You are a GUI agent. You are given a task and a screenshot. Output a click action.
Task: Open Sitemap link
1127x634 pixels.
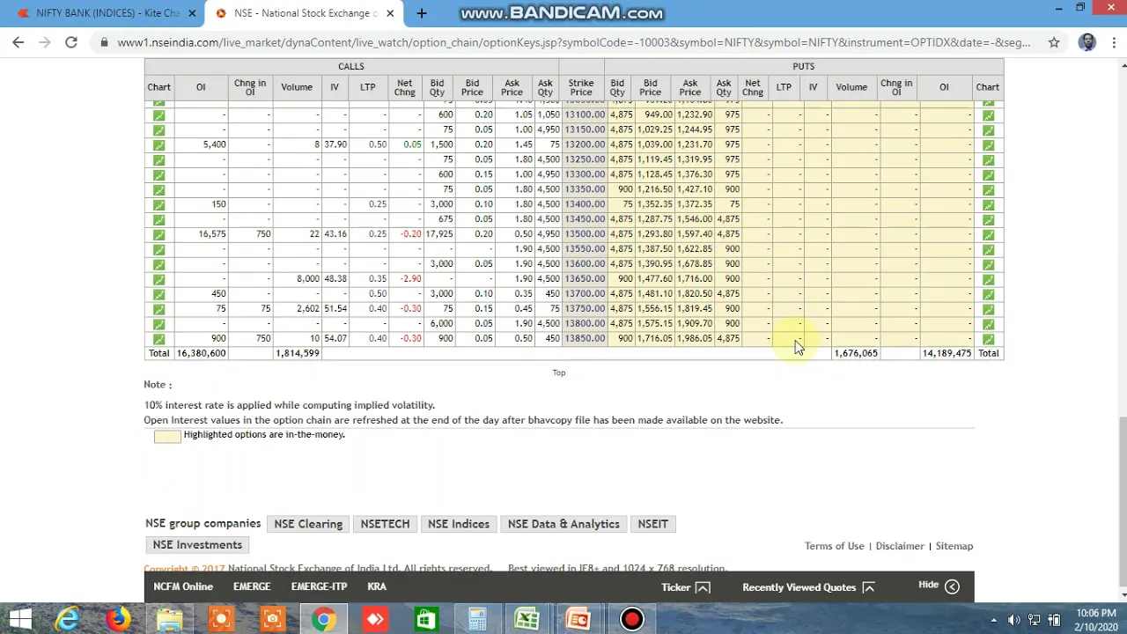point(954,546)
